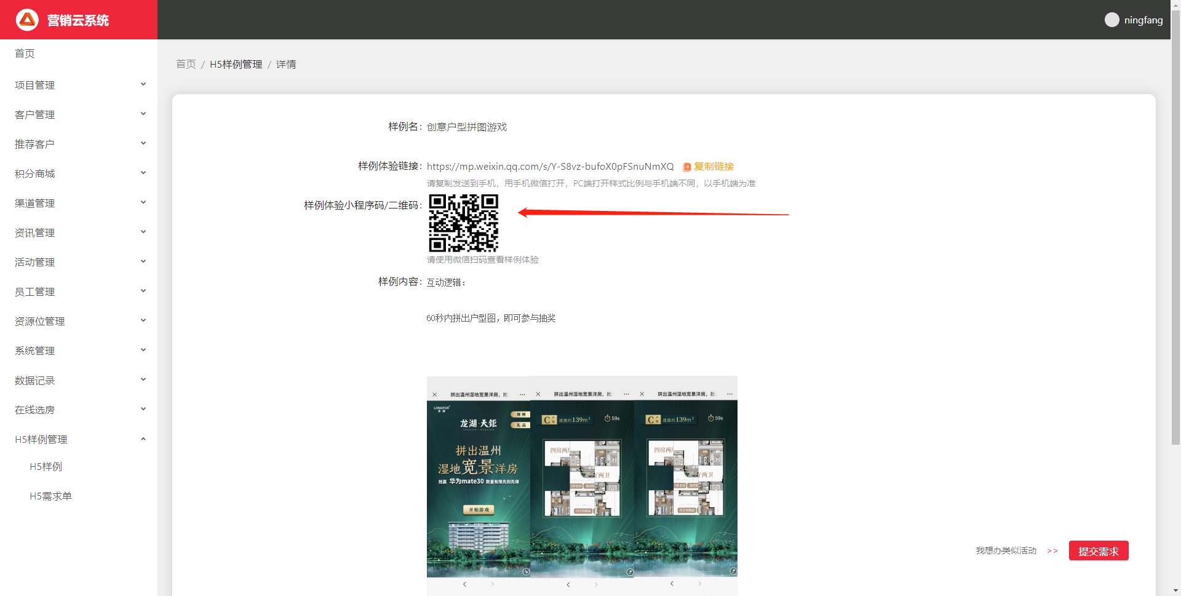Click the scrollbar down arrow

point(1175,591)
